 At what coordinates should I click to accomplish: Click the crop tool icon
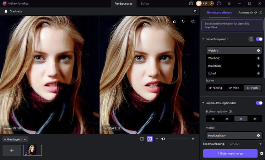[195, 11]
